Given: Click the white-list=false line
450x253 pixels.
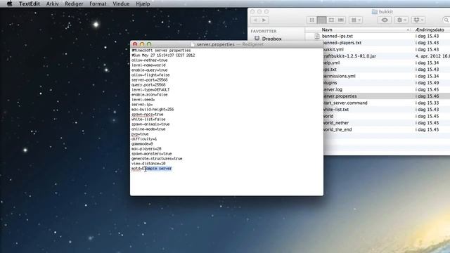Looking at the screenshot, I should point(148,119).
